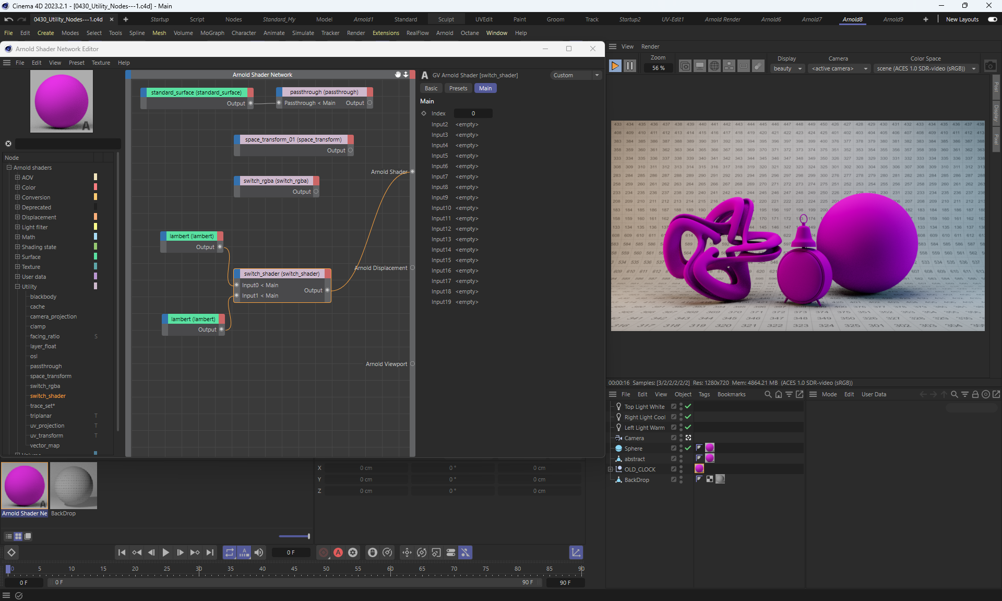
Task: Toggle timeline sound speaker icon
Action: [259, 552]
